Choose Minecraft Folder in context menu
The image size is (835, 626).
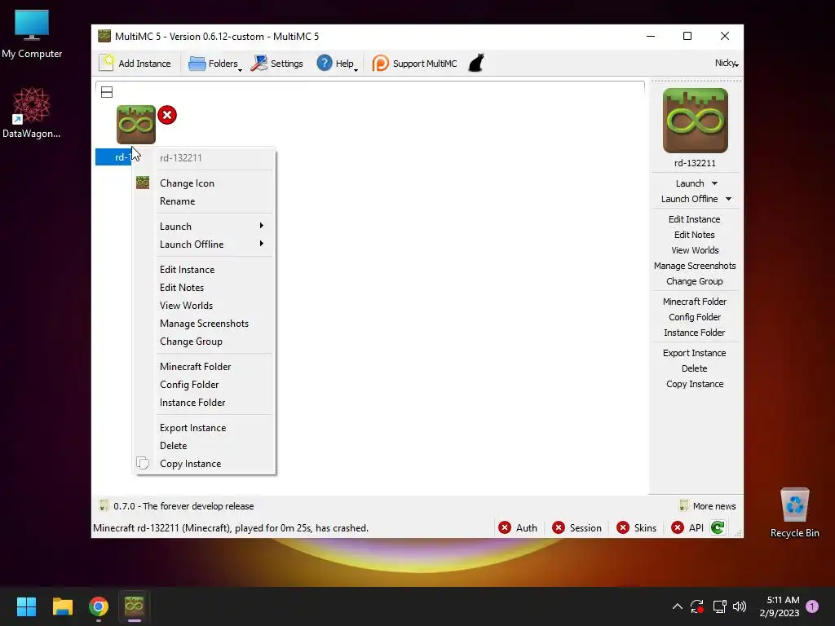[203, 367]
